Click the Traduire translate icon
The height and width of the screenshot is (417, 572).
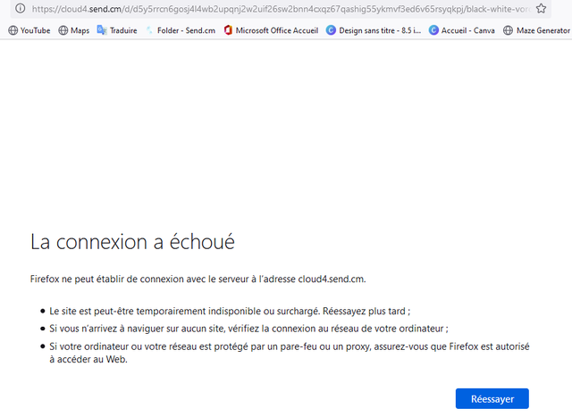(102, 30)
